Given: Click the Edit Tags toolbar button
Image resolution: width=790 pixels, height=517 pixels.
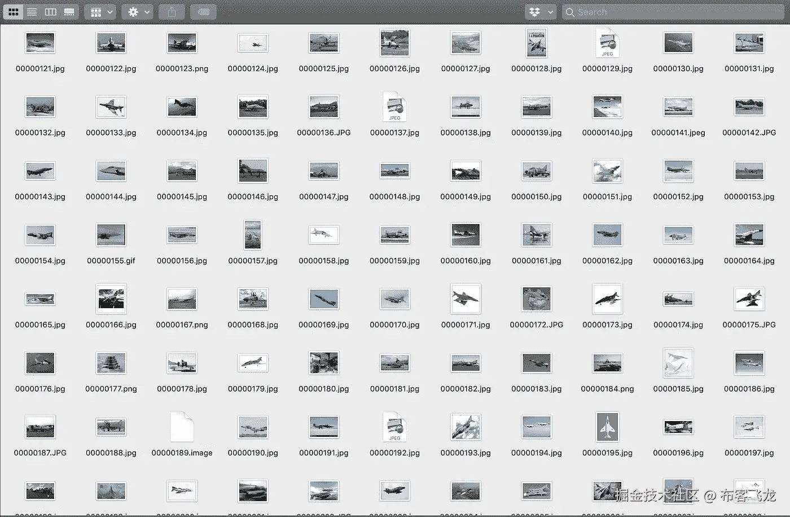Looking at the screenshot, I should click(204, 12).
